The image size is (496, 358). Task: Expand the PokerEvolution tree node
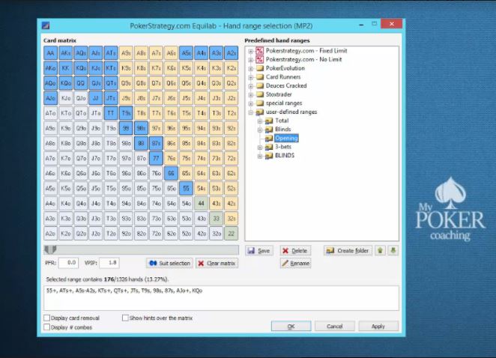[x=250, y=68]
